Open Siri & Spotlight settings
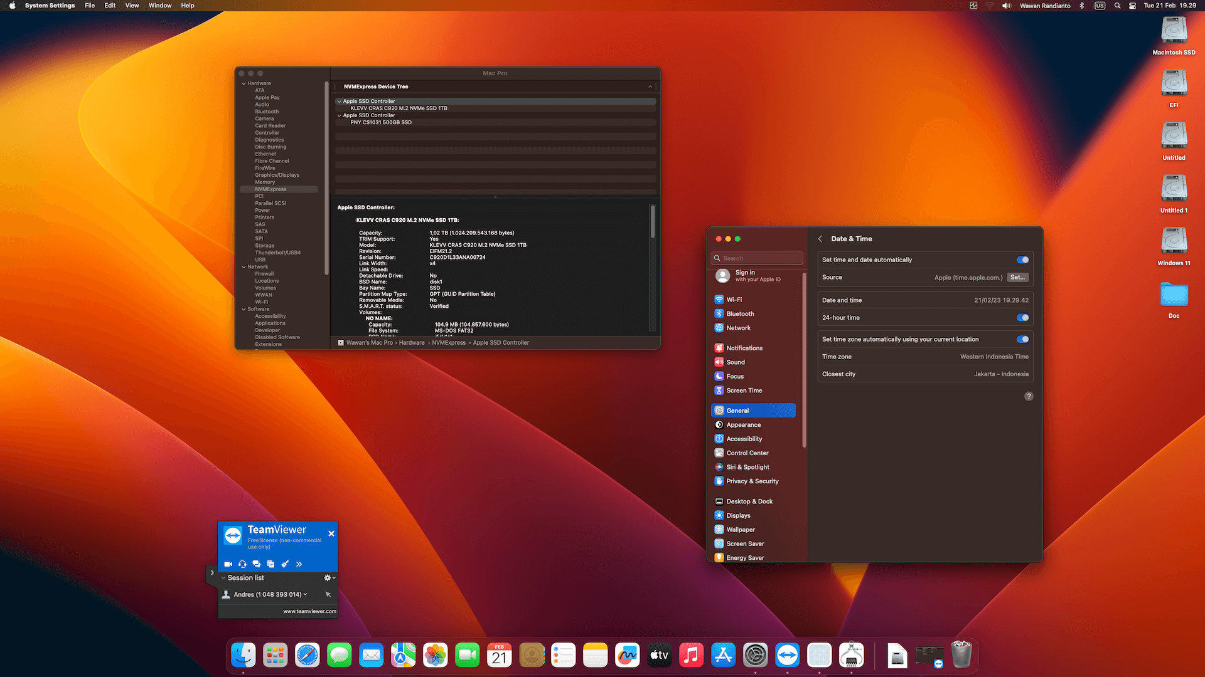This screenshot has height=677, width=1205. [x=753, y=467]
